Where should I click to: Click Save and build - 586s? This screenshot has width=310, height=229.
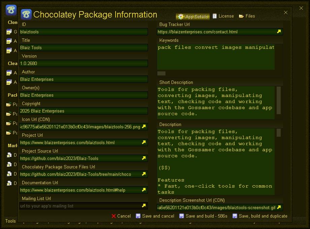click(x=203, y=216)
